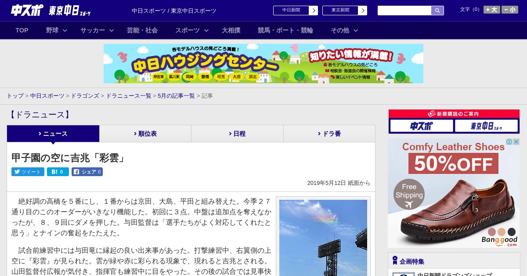Select the ニュース tab

pos(53,134)
